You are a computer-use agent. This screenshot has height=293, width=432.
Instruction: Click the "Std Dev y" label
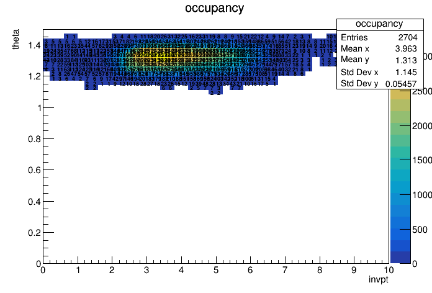(x=359, y=84)
